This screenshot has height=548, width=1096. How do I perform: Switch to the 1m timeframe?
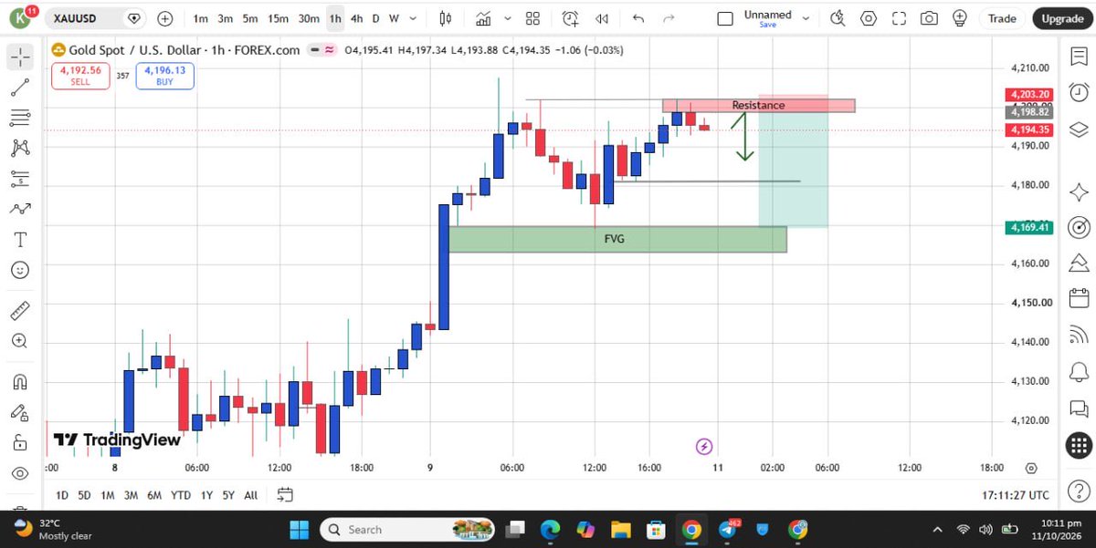click(200, 18)
